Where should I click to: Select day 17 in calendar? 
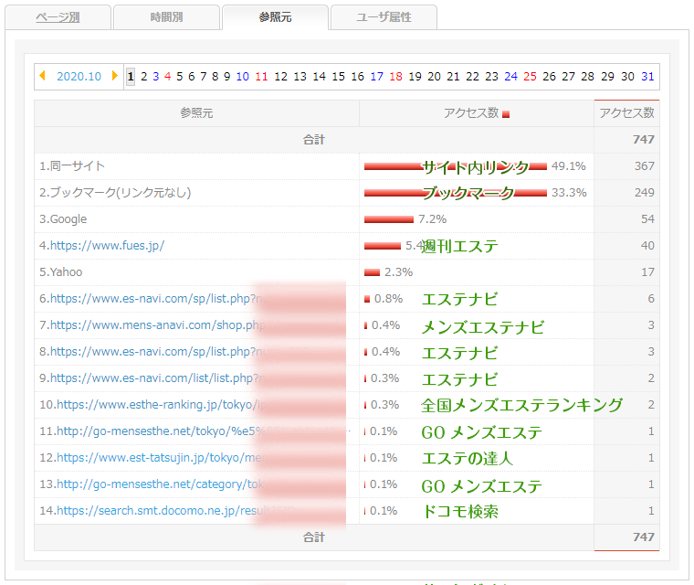[376, 76]
